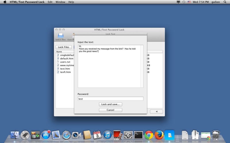This screenshot has width=230, height=143.
Task: Open the App Store dock icon
Action: coord(46,135)
